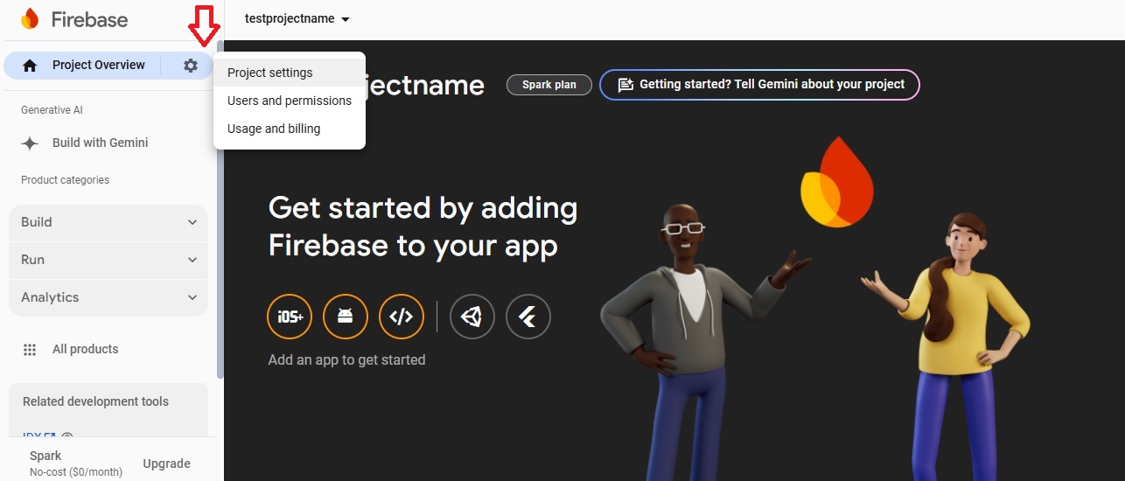Click the Upgrade button

166,464
